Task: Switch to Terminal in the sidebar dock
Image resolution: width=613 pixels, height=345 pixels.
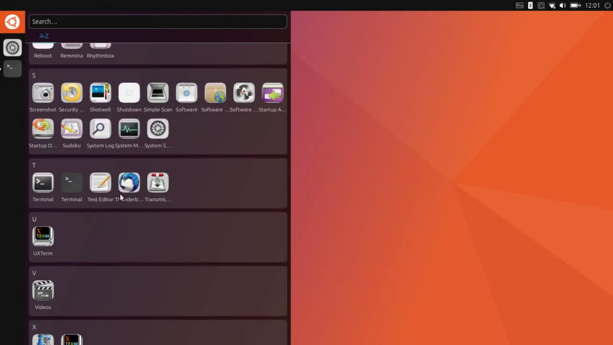Action: (x=12, y=68)
